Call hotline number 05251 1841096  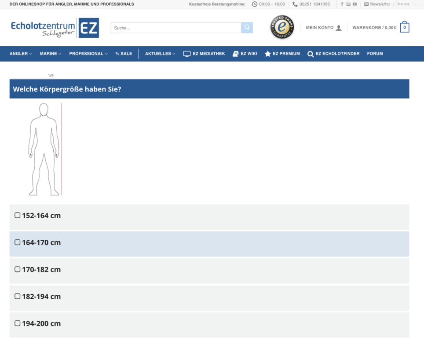(x=314, y=4)
